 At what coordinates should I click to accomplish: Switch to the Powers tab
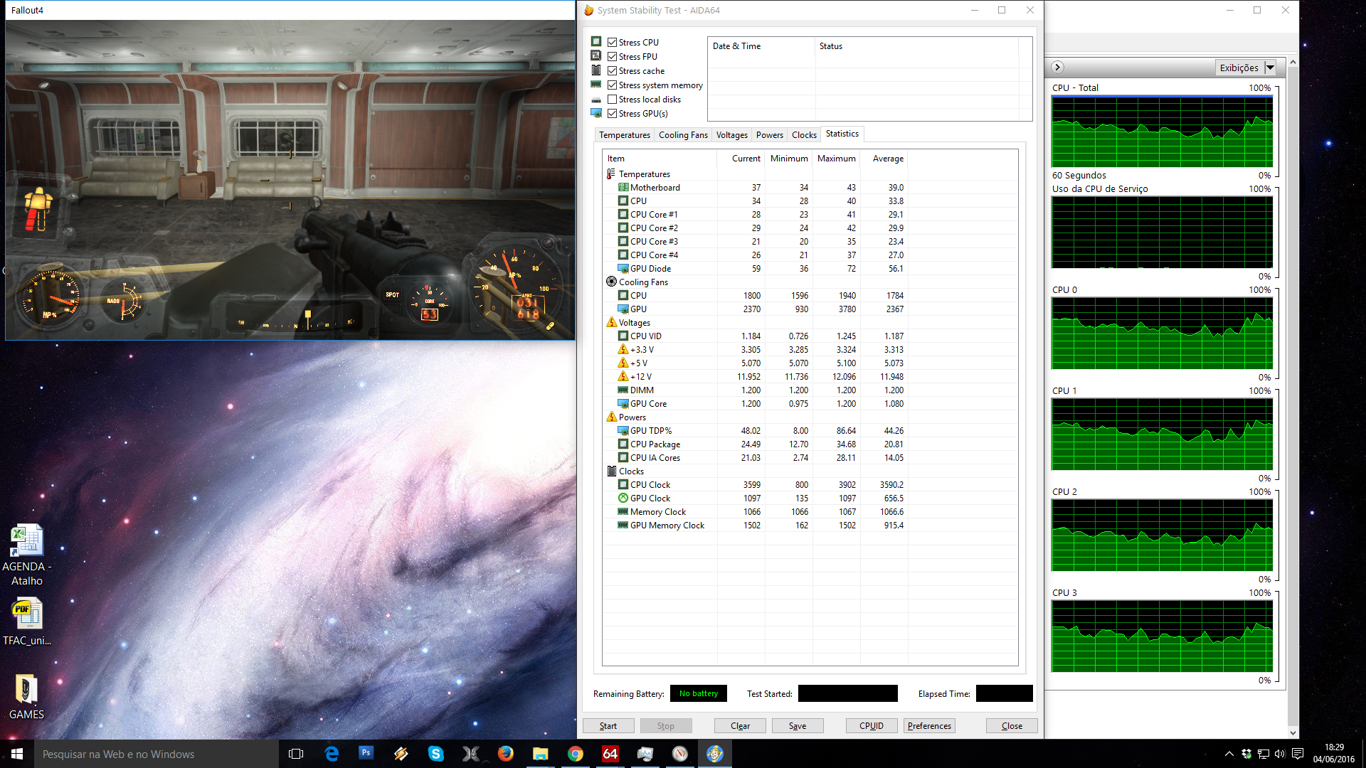[769, 135]
